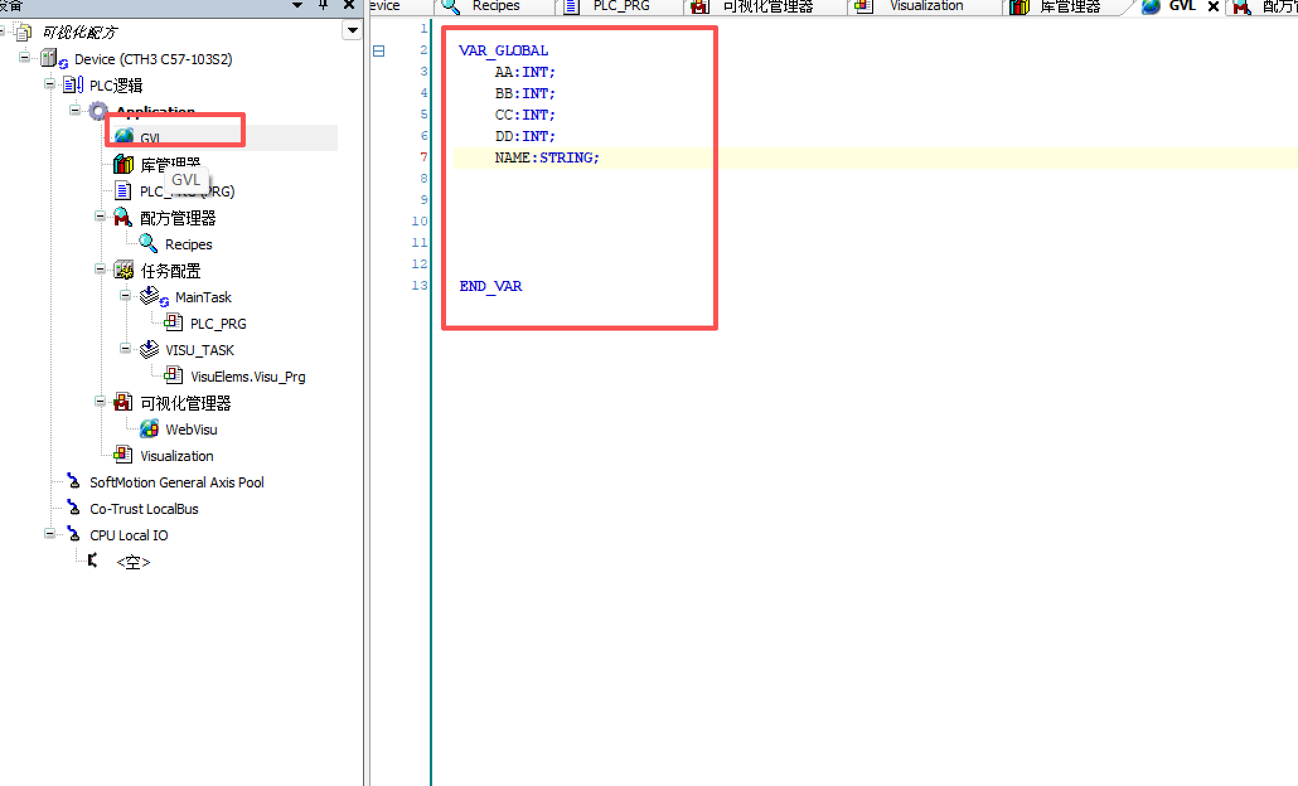Select Recipes in the device tree
The height and width of the screenshot is (786, 1298).
[188, 244]
